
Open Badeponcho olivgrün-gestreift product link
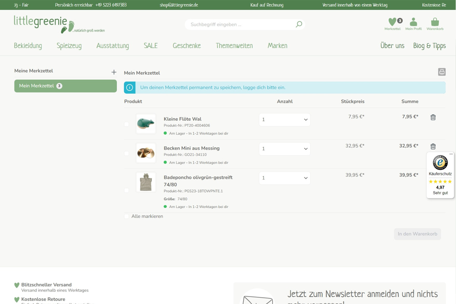198,177
